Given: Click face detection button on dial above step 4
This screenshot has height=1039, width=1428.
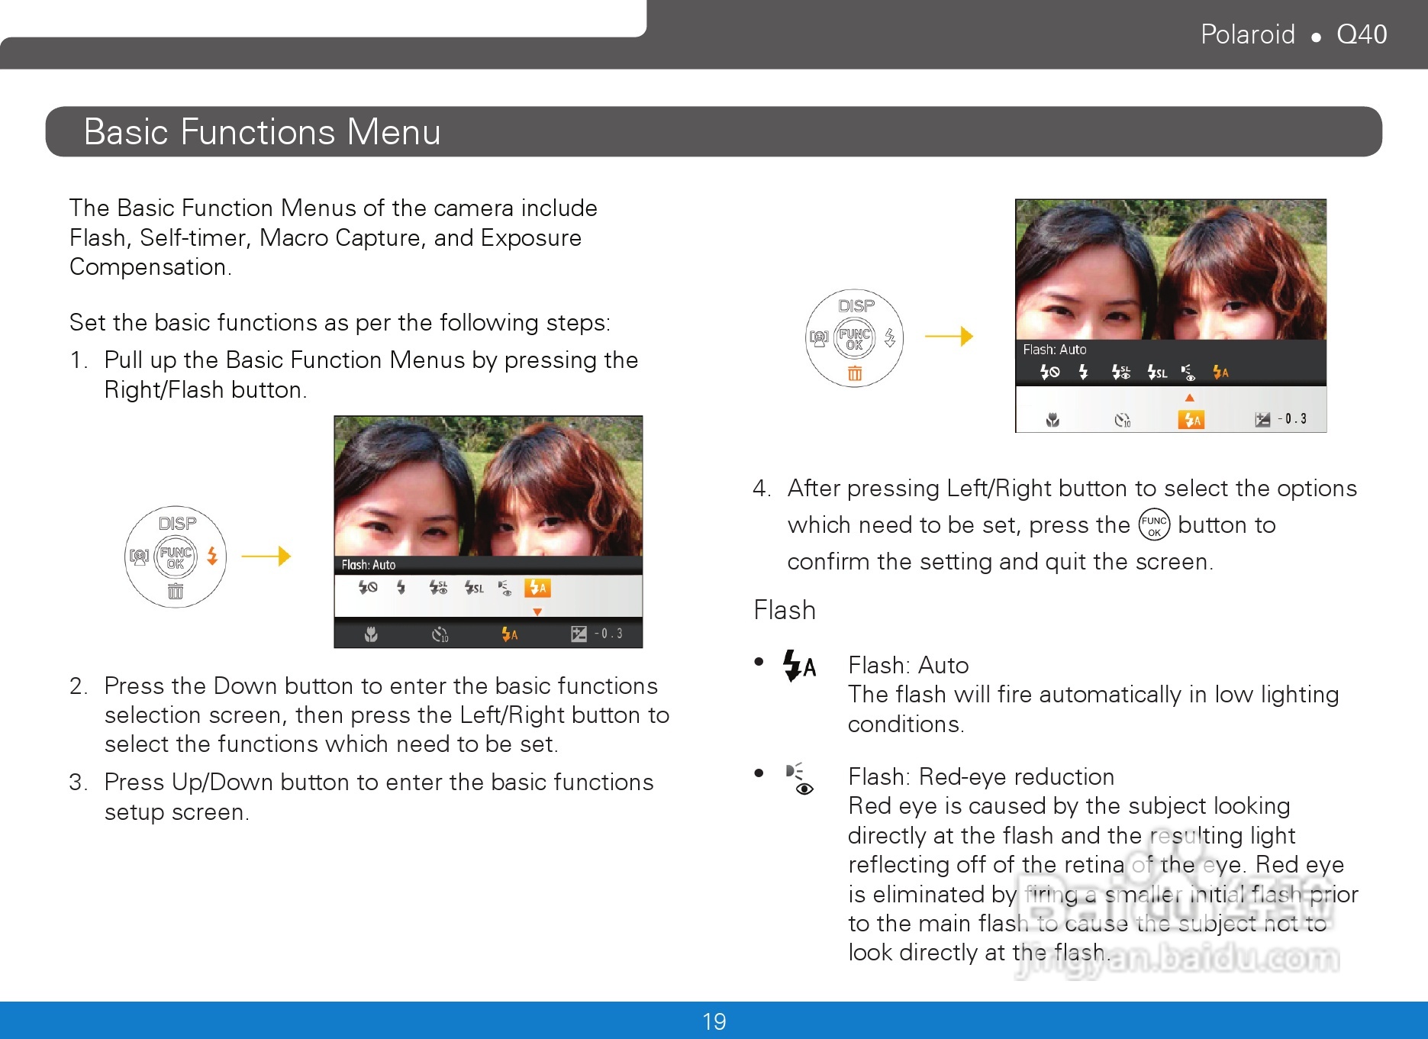Looking at the screenshot, I should 819,337.
